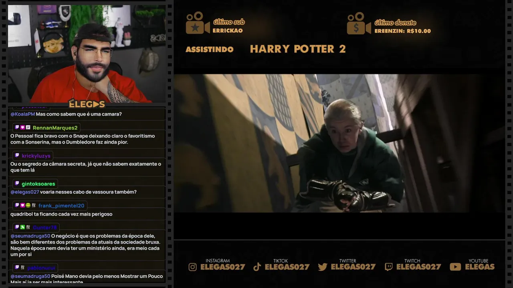
Task: Click first badge beside frank_pimentel20
Action: (x=17, y=206)
